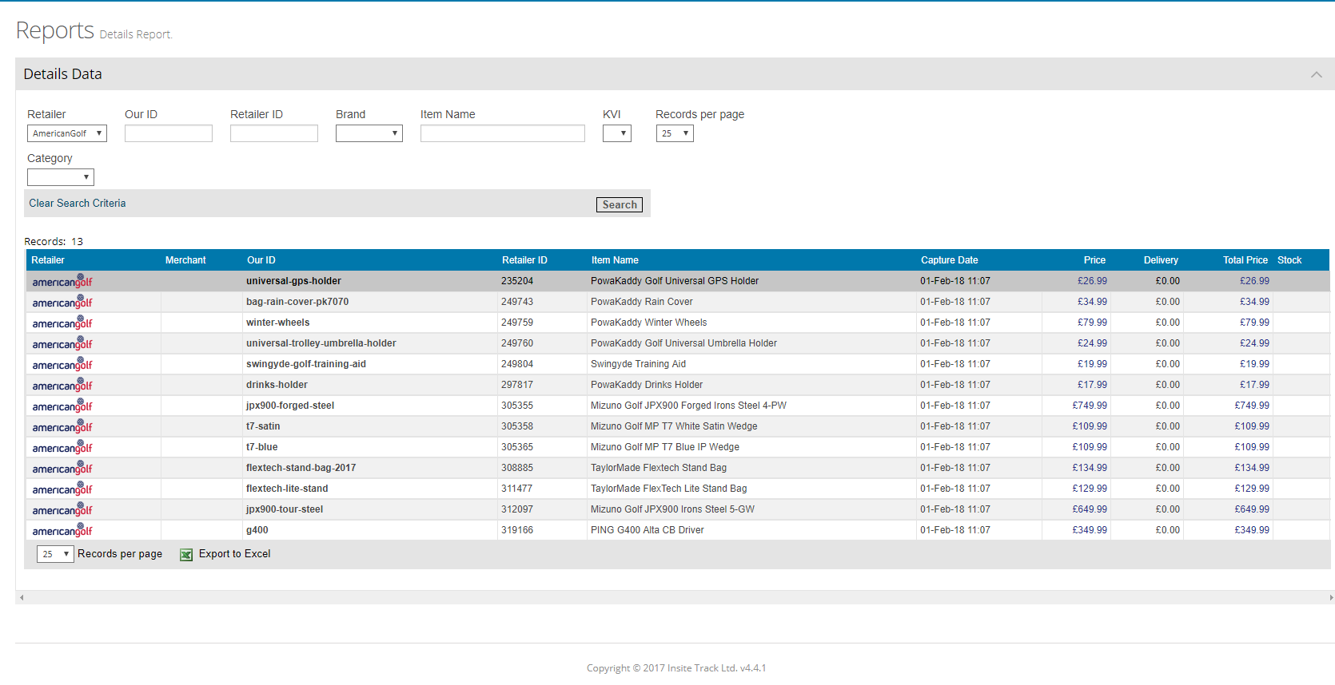Change Records per page in the filter area
Image resolution: width=1335 pixels, height=685 pixels.
point(674,133)
